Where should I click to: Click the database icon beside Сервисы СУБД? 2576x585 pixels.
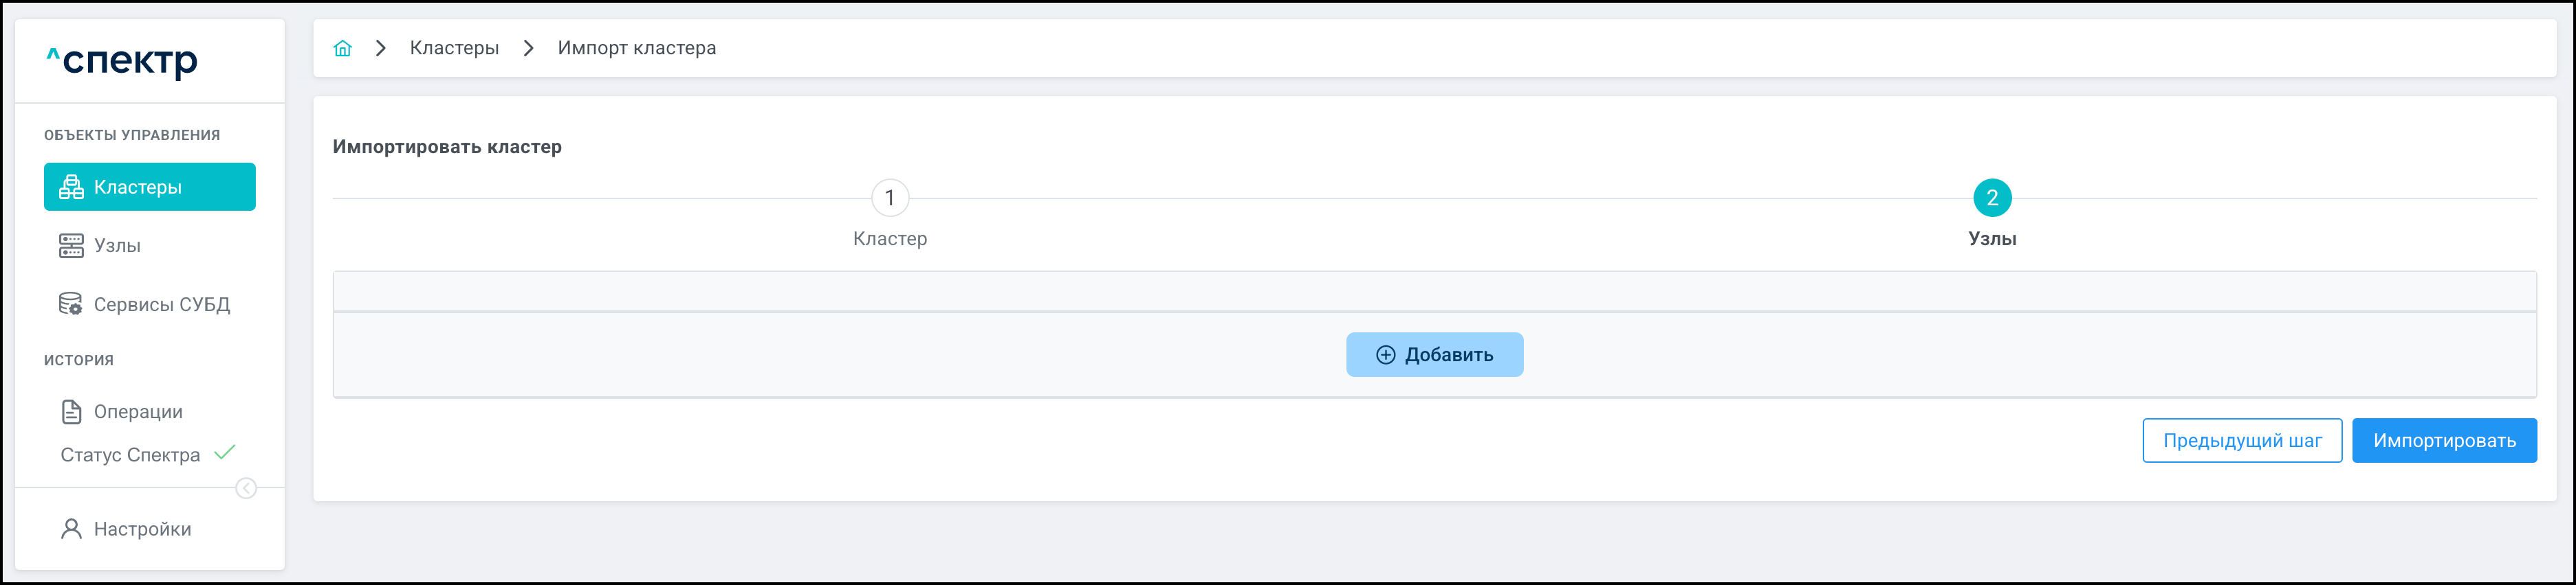click(x=71, y=304)
